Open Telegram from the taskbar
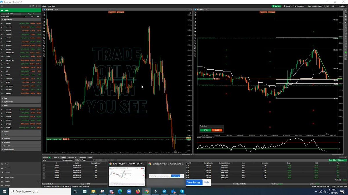 165,191
